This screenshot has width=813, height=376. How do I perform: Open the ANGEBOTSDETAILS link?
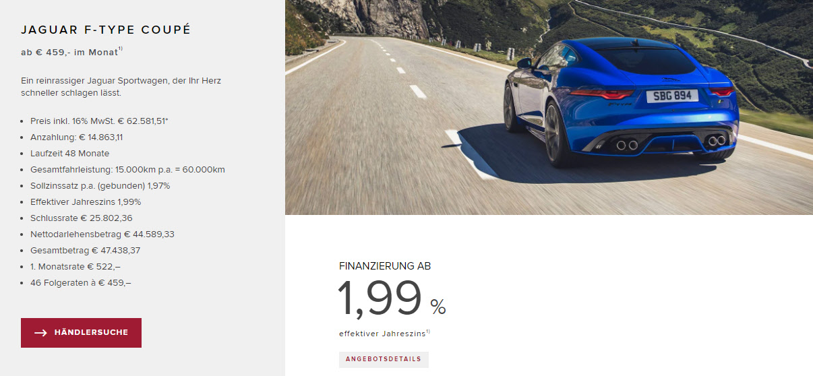tap(384, 359)
